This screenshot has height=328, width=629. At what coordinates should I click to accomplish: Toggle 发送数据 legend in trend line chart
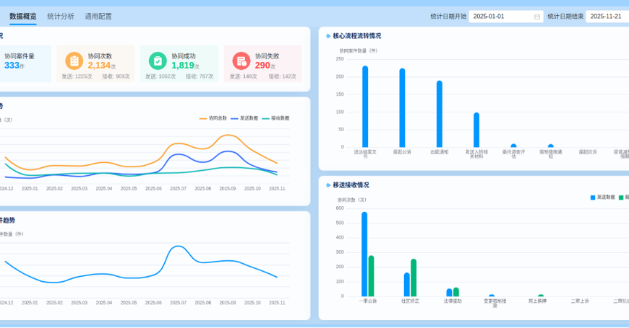(244, 118)
